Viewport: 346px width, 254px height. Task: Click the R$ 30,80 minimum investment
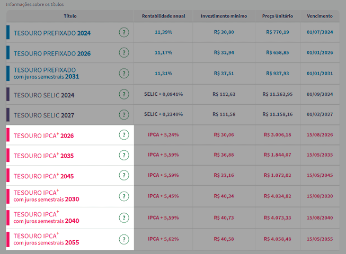[224, 32]
